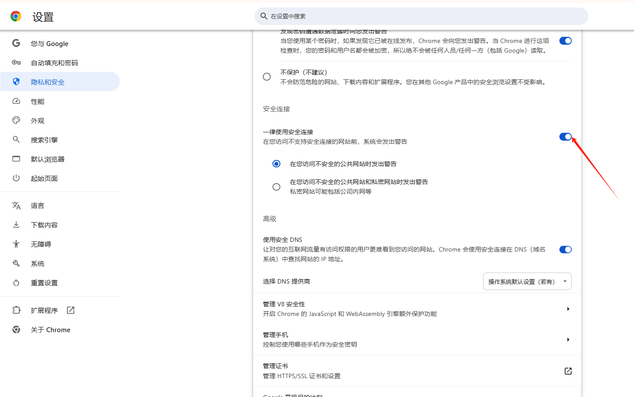Expand the 管理手机 arrow
Screen dimensions: 634x397
click(568, 340)
